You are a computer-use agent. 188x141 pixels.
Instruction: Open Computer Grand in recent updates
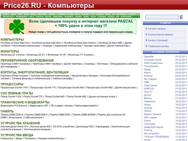pos(153,60)
